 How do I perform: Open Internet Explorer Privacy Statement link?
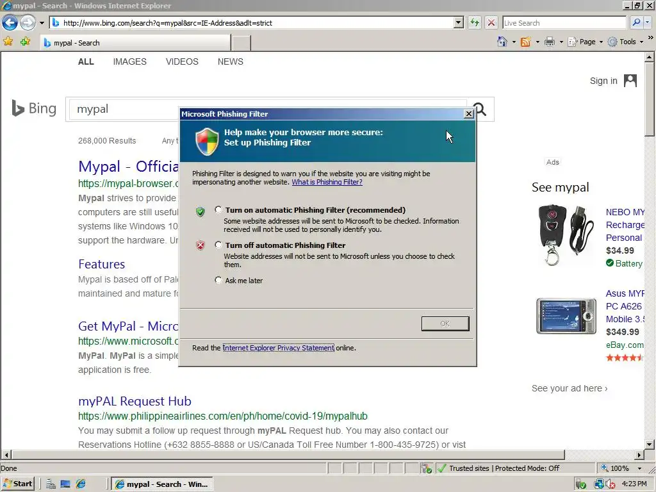[278, 348]
